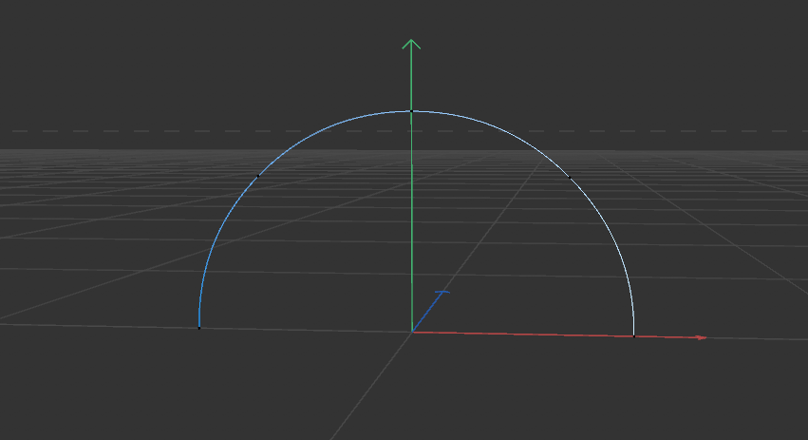Select the intermediate point on the blue arc half
The image size is (808, 440).
(257, 176)
